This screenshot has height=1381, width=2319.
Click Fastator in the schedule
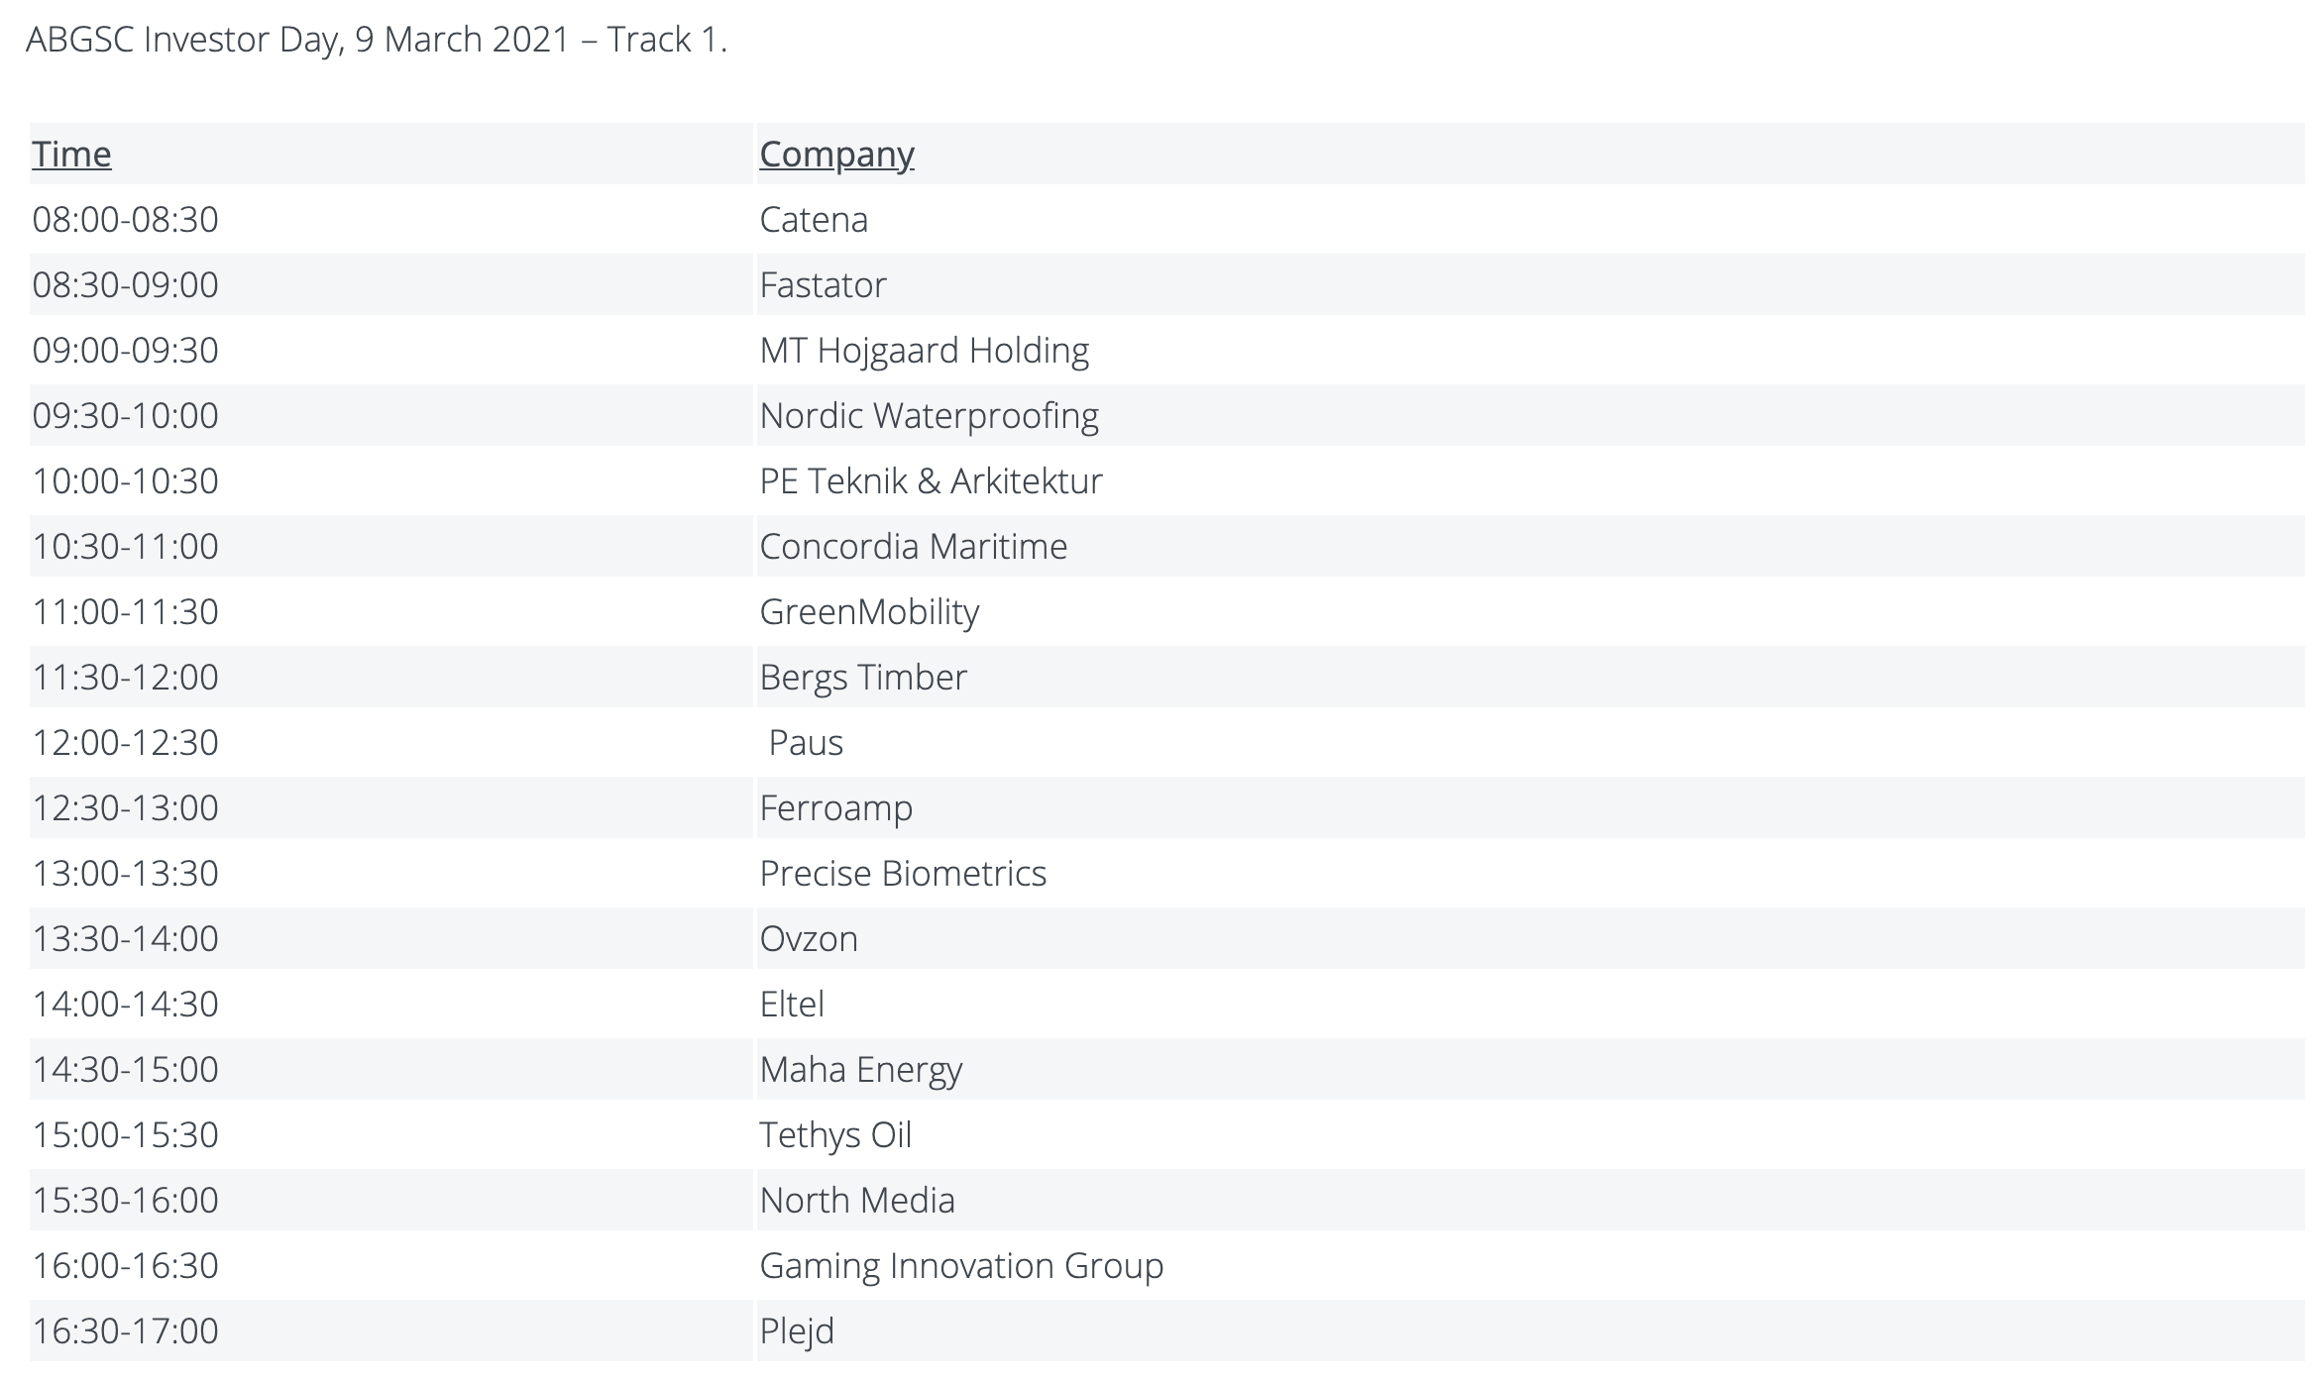pyautogui.click(x=823, y=285)
